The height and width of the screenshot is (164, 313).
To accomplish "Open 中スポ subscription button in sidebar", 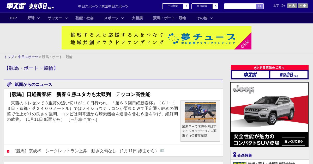I will click(x=250, y=75).
